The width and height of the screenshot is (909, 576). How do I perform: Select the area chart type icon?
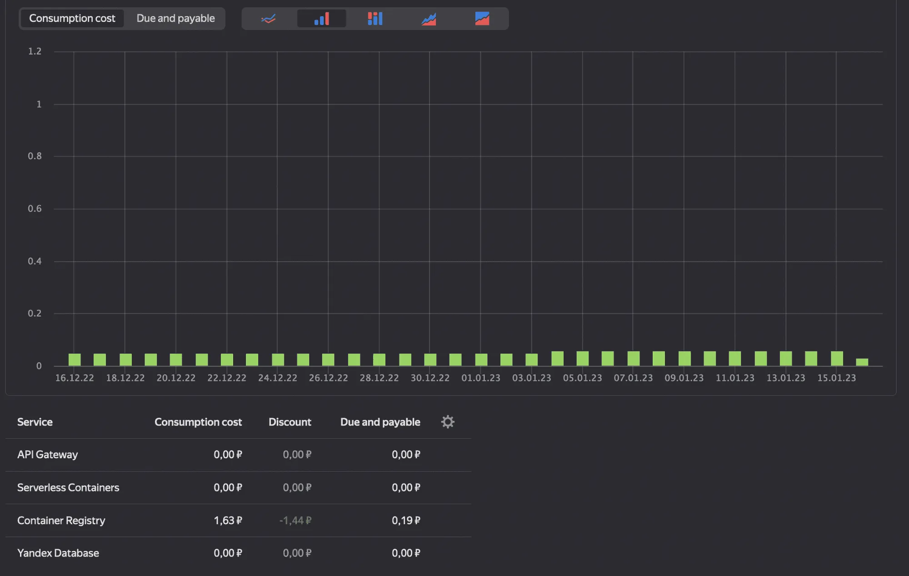click(x=429, y=19)
